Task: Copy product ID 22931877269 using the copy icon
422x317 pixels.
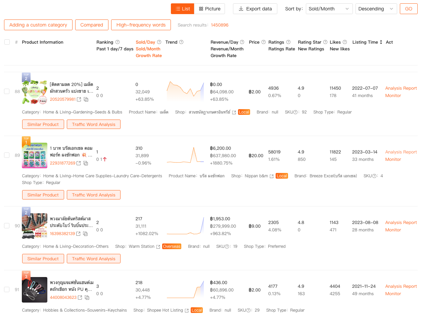Action: 86,163
